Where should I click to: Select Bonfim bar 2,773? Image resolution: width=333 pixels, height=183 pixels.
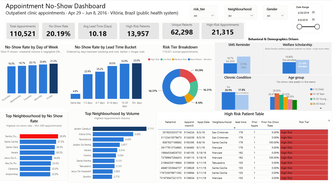102,177
